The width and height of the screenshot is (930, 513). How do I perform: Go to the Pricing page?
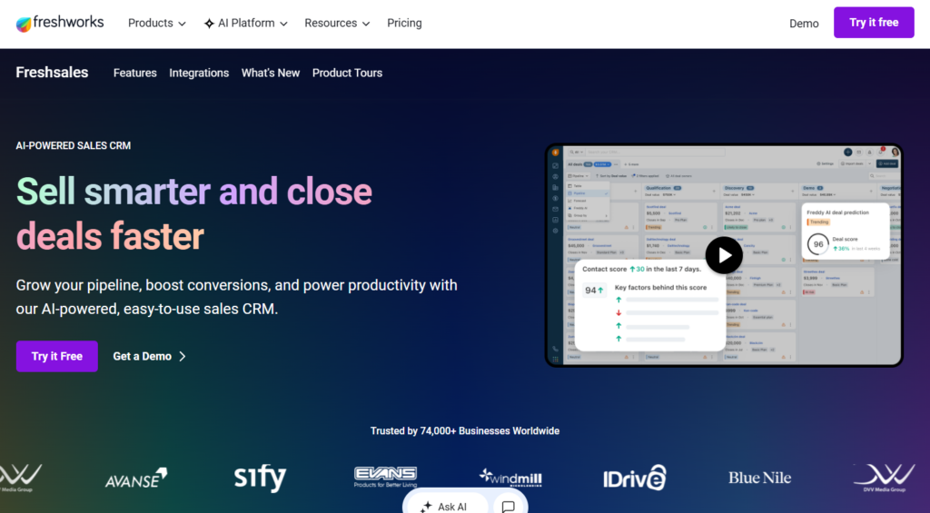[x=404, y=23]
